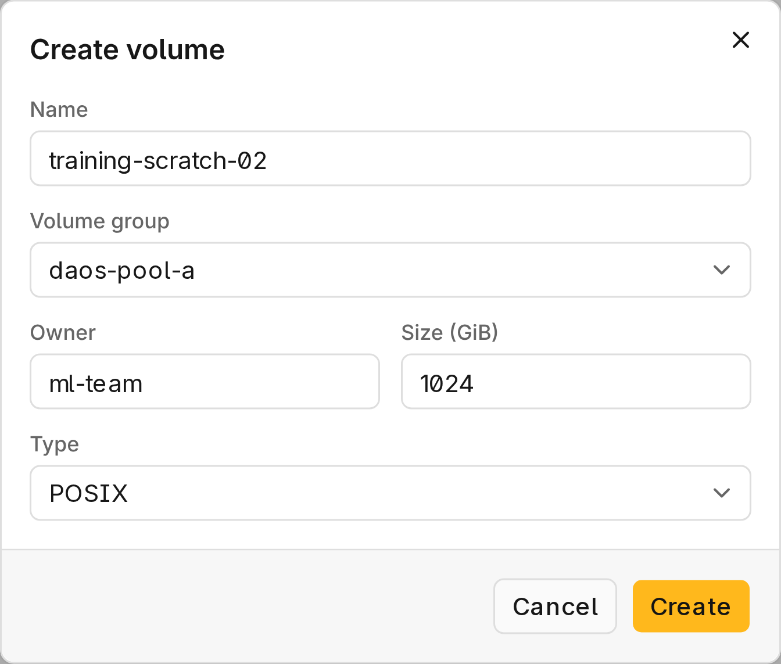781x664 pixels.
Task: Open the Type dropdown showing POSIX
Action: (x=390, y=493)
